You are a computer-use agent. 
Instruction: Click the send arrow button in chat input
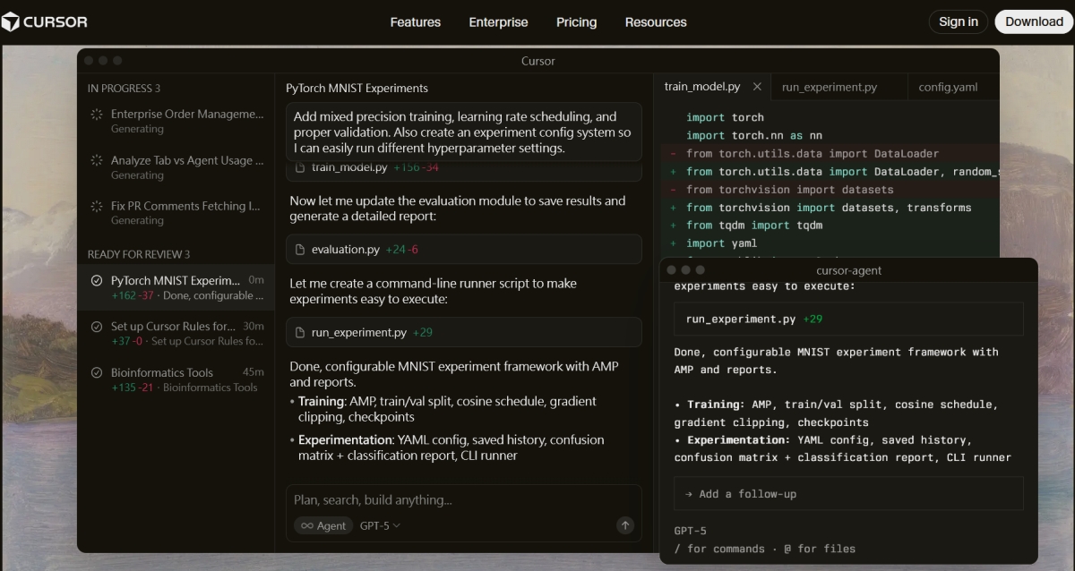625,525
